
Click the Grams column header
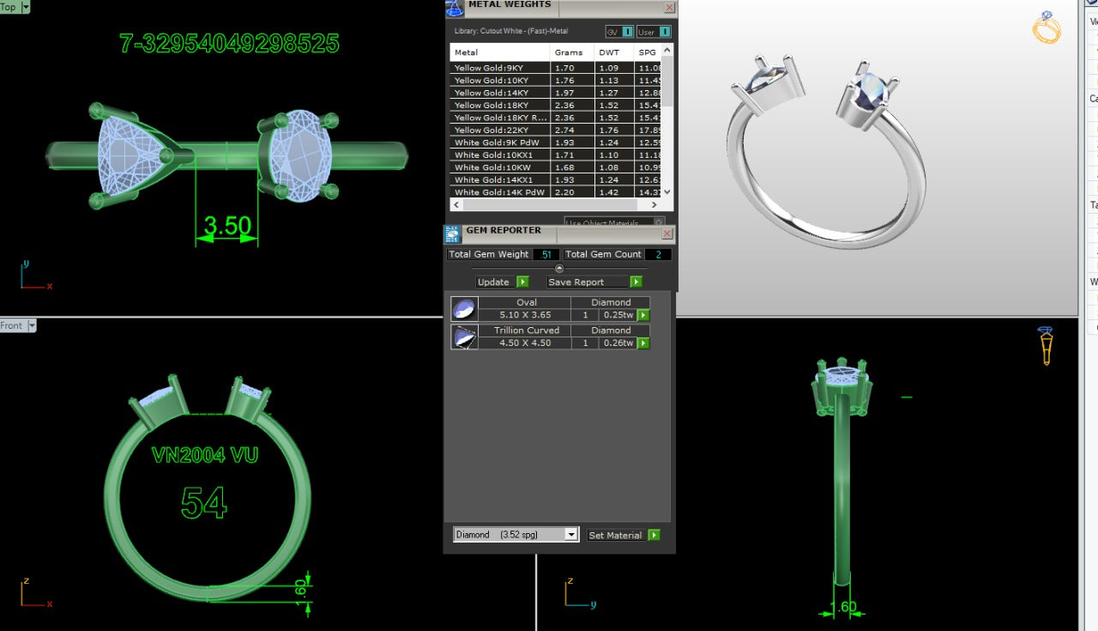coord(571,52)
